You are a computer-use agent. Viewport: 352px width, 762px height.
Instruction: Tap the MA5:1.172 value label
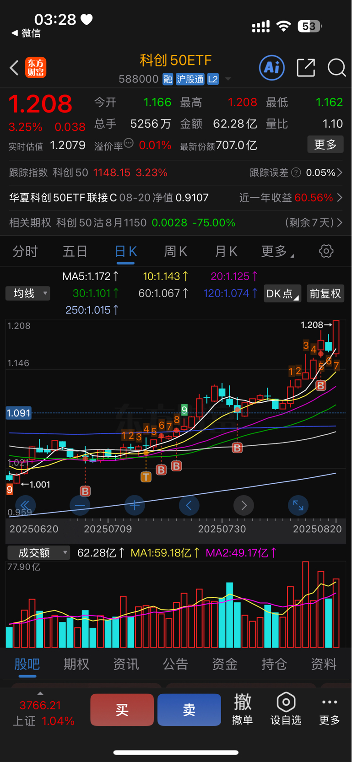click(90, 276)
